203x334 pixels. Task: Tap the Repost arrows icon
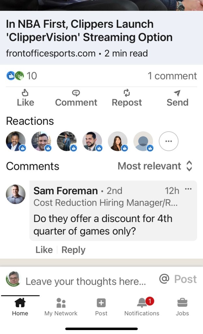click(x=127, y=93)
